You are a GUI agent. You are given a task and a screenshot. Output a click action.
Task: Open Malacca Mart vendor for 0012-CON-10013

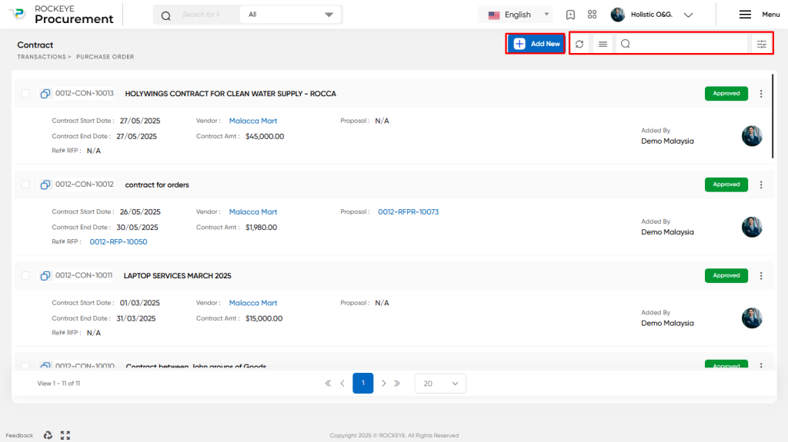[x=252, y=121]
